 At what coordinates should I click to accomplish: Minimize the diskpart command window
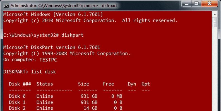187,4
